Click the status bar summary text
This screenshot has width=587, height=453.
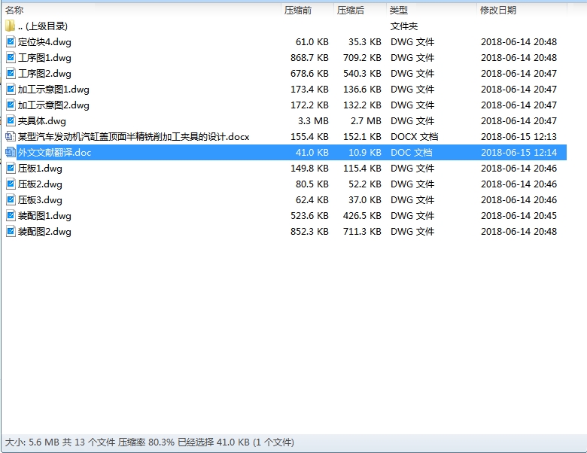149,442
